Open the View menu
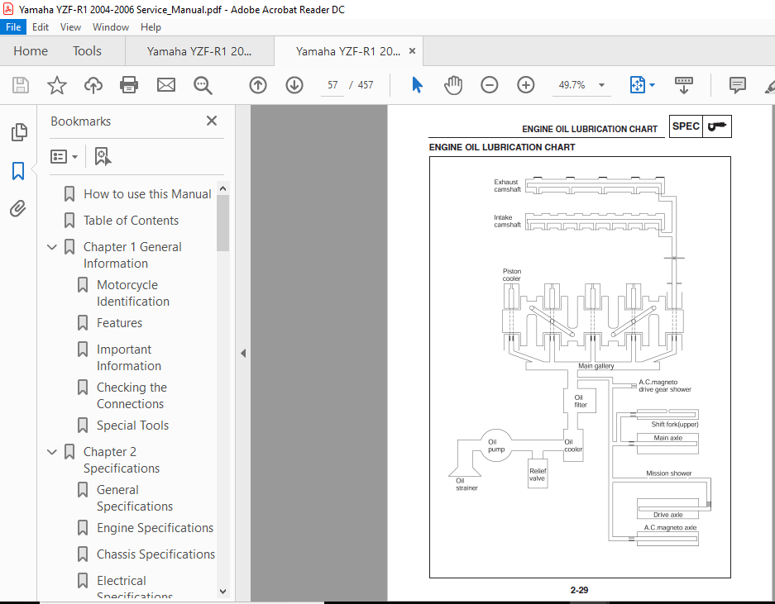This screenshot has width=775, height=604. [70, 27]
